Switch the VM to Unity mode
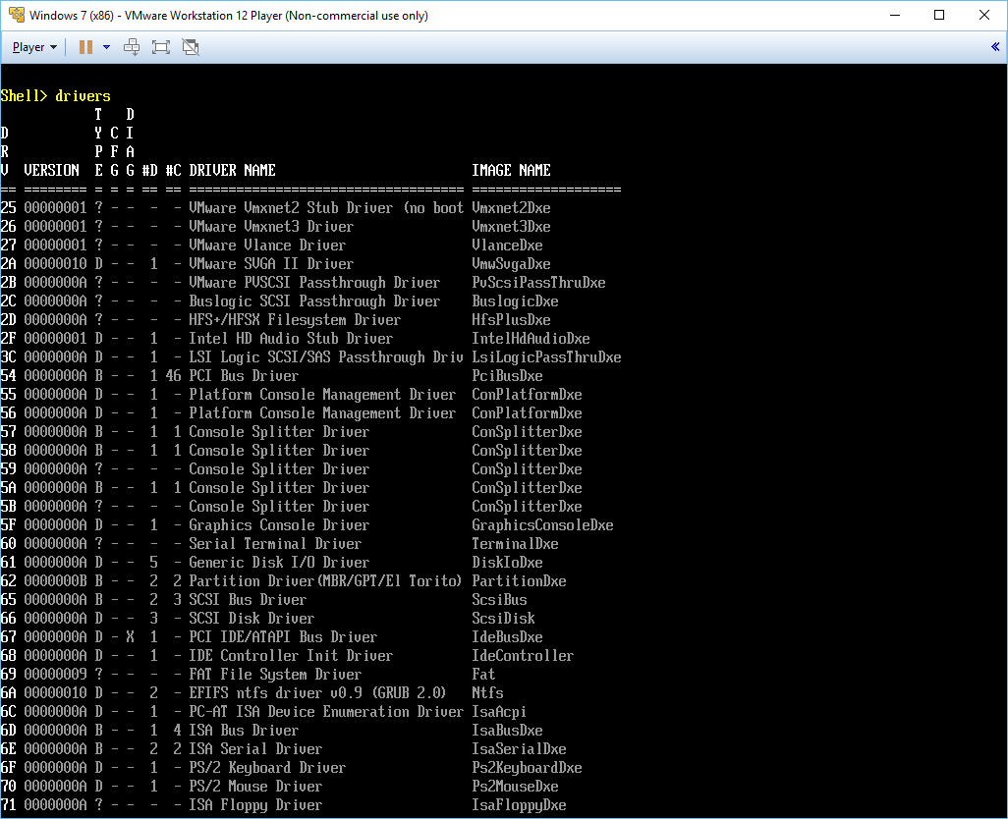1008x819 pixels. point(191,46)
